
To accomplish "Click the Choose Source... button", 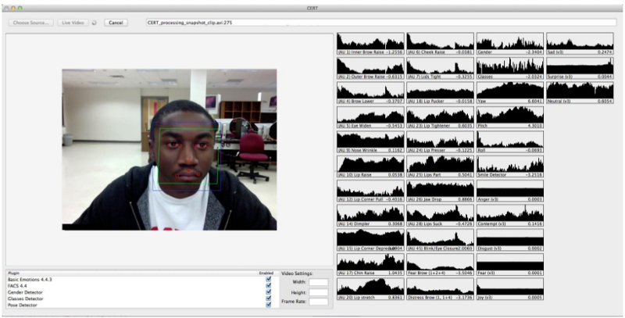I will (x=31, y=23).
